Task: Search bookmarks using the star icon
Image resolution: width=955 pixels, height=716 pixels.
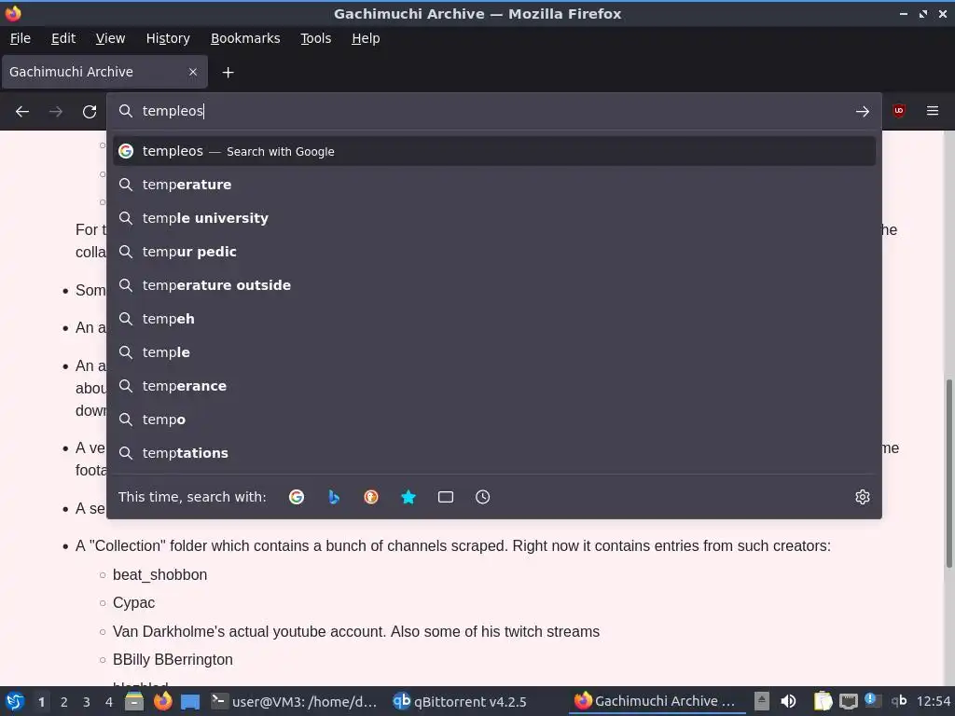Action: click(408, 497)
